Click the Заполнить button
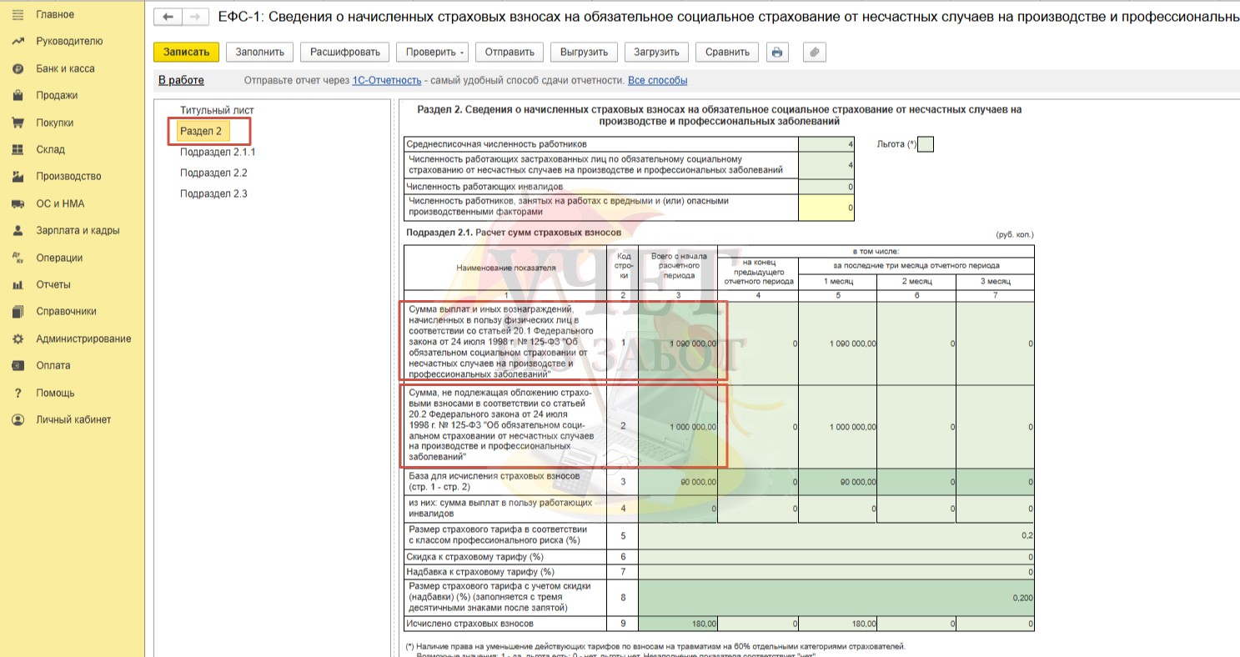The height and width of the screenshot is (657, 1240). coord(259,52)
